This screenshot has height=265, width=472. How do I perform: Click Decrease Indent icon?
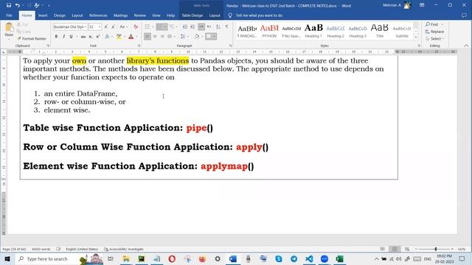[185, 26]
